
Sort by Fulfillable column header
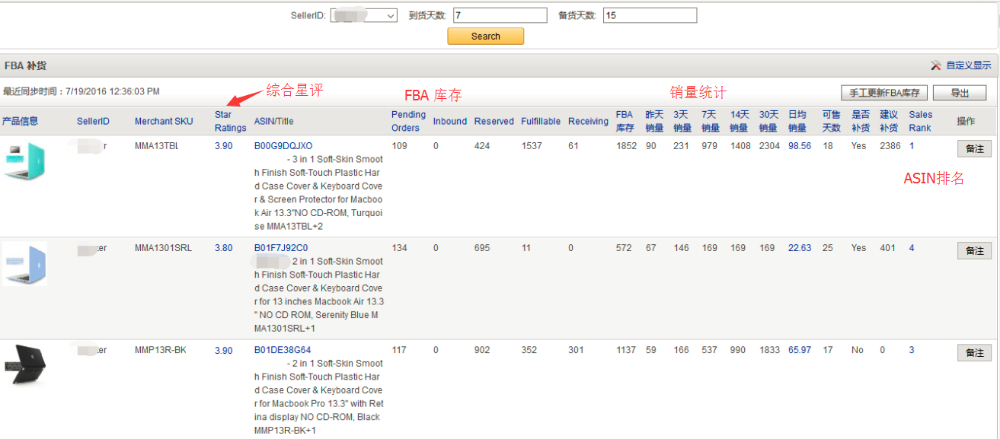tap(540, 121)
